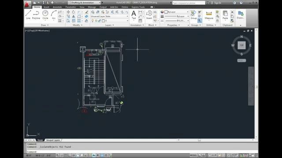This screenshot has width=282, height=158.
Task: Click the Open file icon in quick access toolbar
Action: [x=39, y=3]
